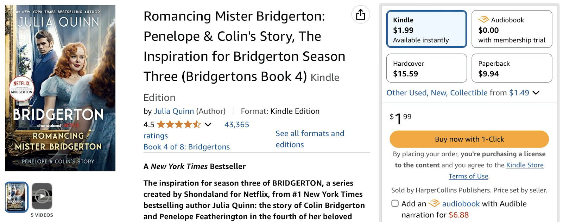Open the ratings breakdown dropdown arrow

point(208,124)
